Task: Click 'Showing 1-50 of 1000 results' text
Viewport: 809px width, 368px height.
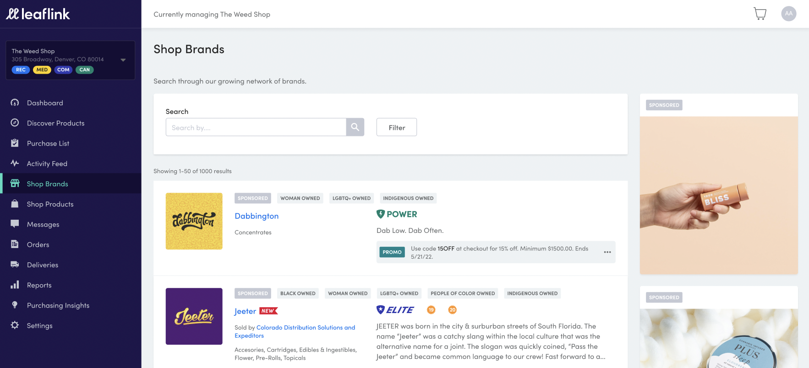Action: pos(192,171)
